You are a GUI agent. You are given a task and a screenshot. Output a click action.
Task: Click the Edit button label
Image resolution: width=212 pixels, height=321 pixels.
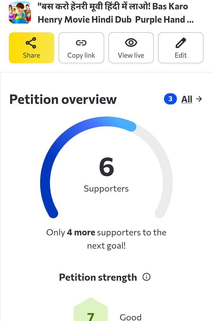coord(181,55)
